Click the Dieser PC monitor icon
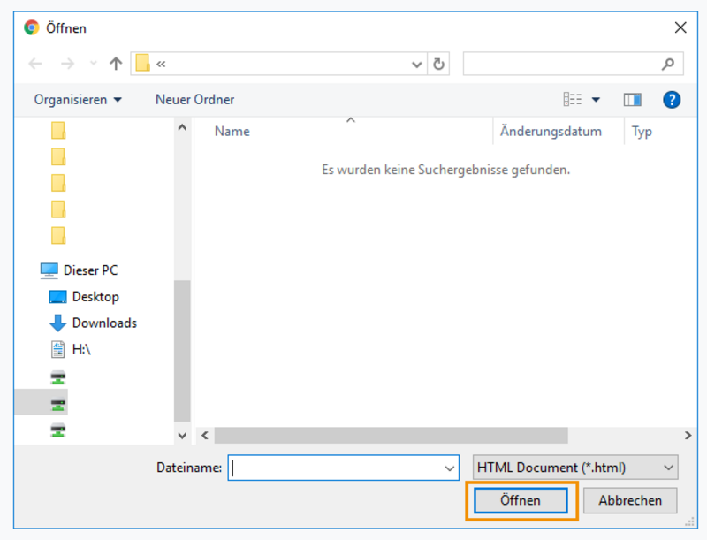This screenshot has width=707, height=540. pyautogui.click(x=49, y=270)
